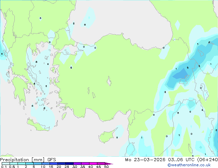Click the "0.1" legend label
The height and width of the screenshot is (168, 218).
(4, 167)
